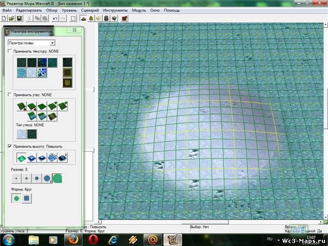Select the Plateau height tool
The height and width of the screenshot is (246, 328).
[x=42, y=158]
